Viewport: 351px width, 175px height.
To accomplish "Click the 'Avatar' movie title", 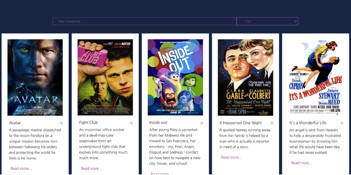I will click(x=15, y=123).
